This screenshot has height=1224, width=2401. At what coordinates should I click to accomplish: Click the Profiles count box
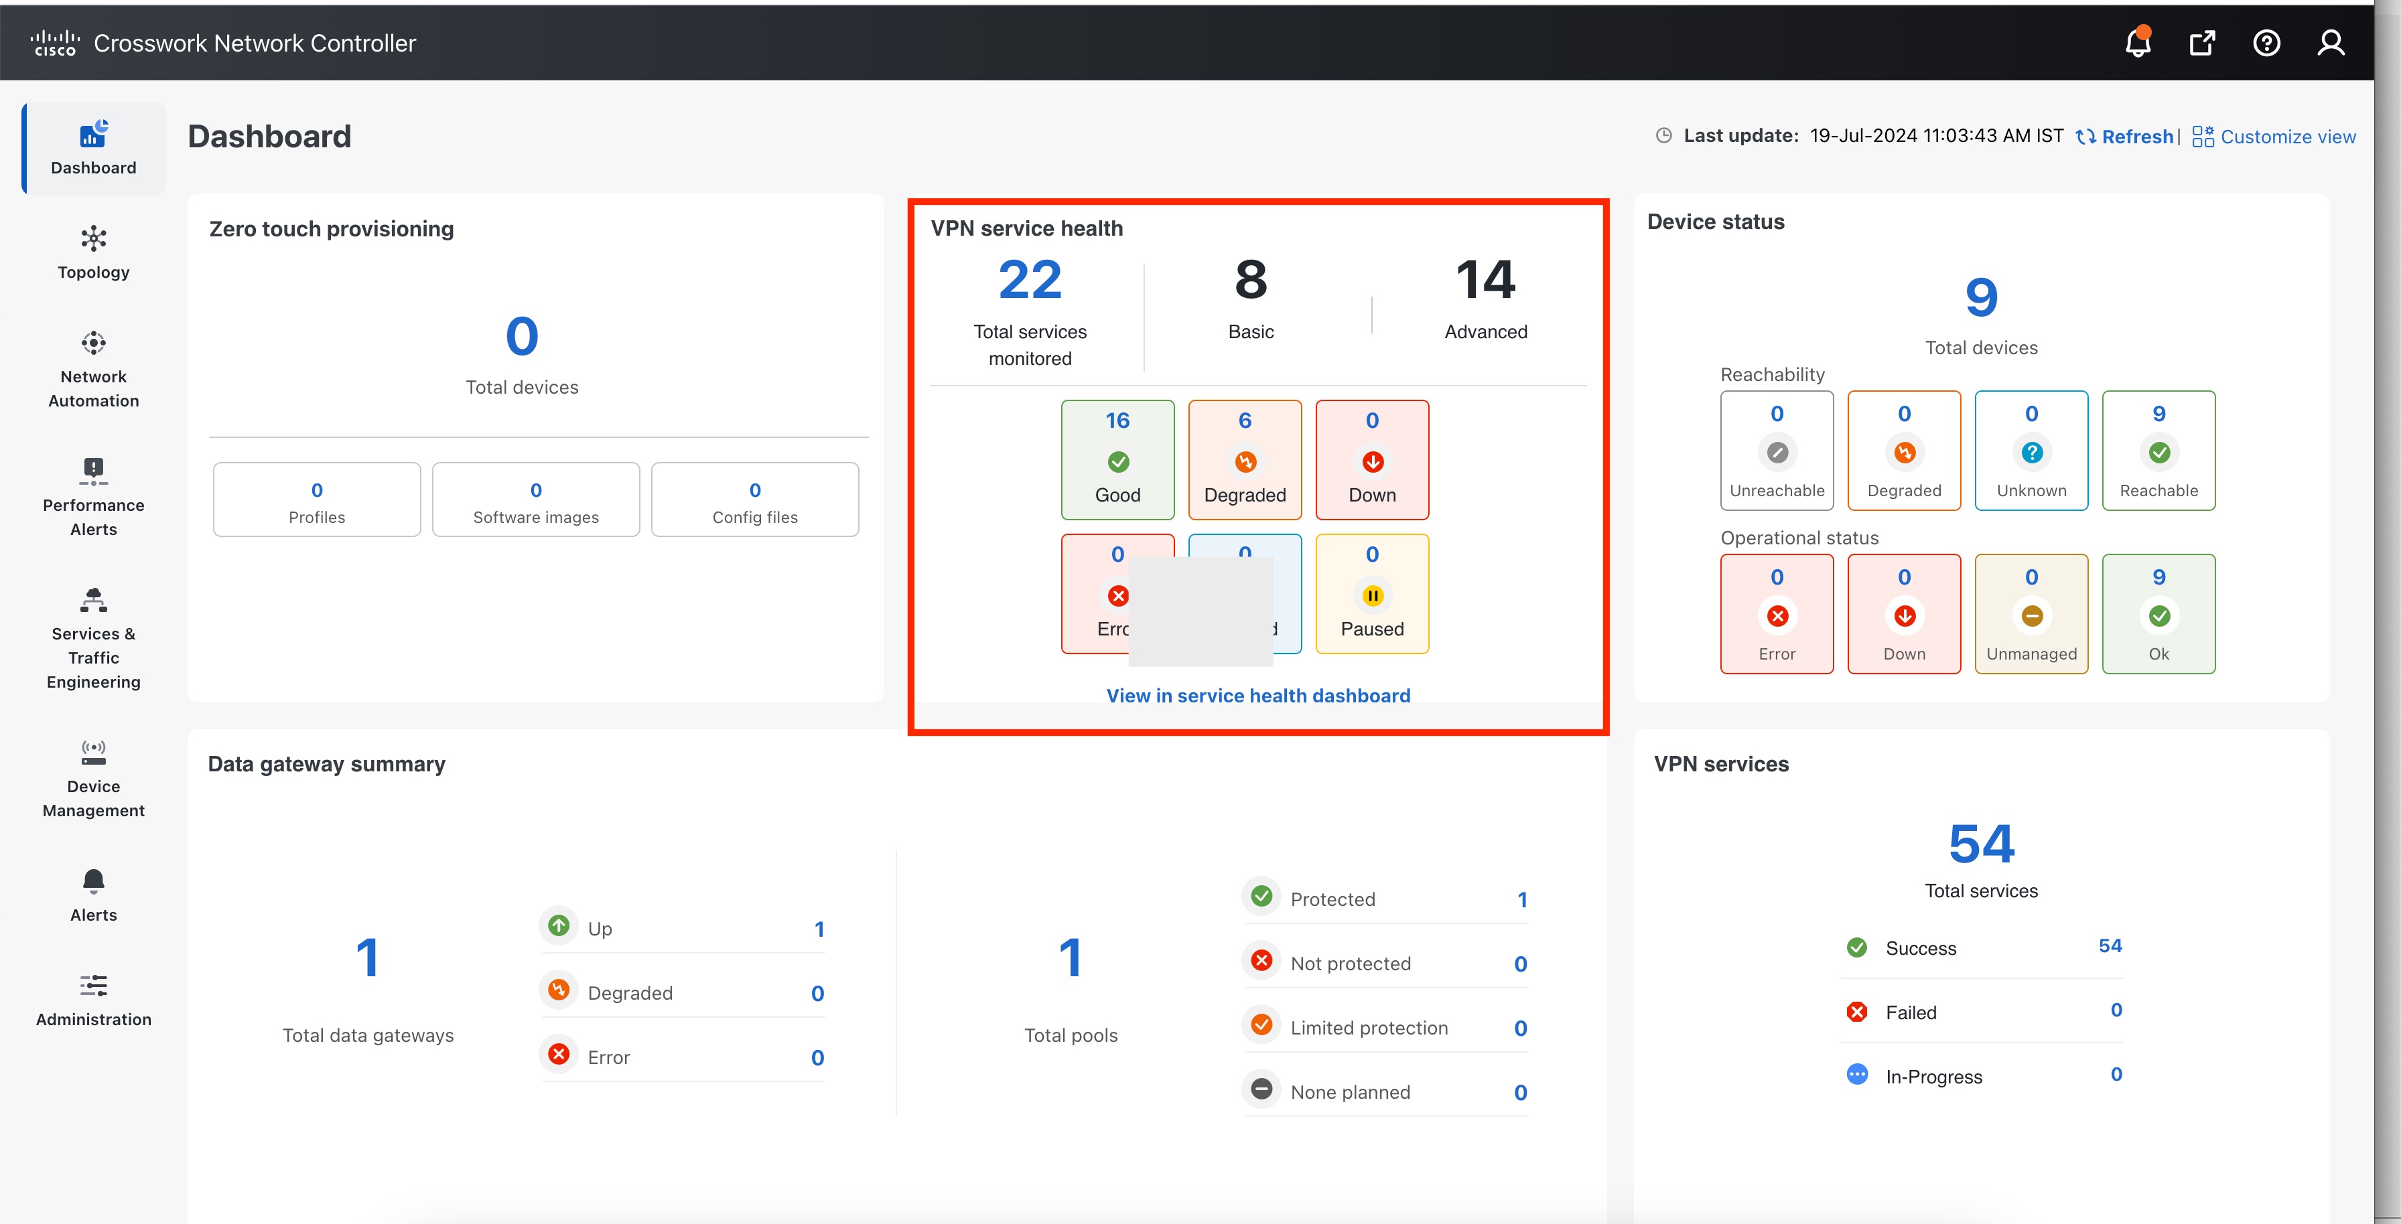317,500
